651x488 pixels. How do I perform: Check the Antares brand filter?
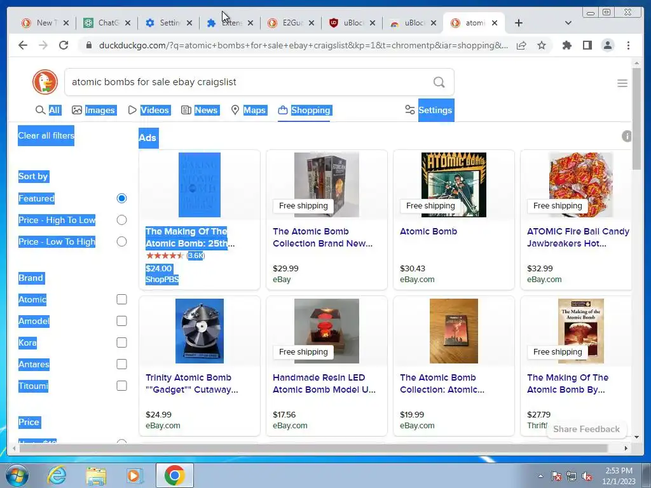pos(121,364)
